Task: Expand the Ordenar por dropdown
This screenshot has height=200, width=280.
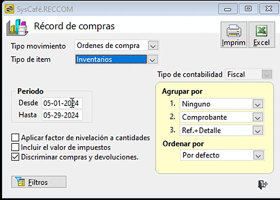Action: 258,155
